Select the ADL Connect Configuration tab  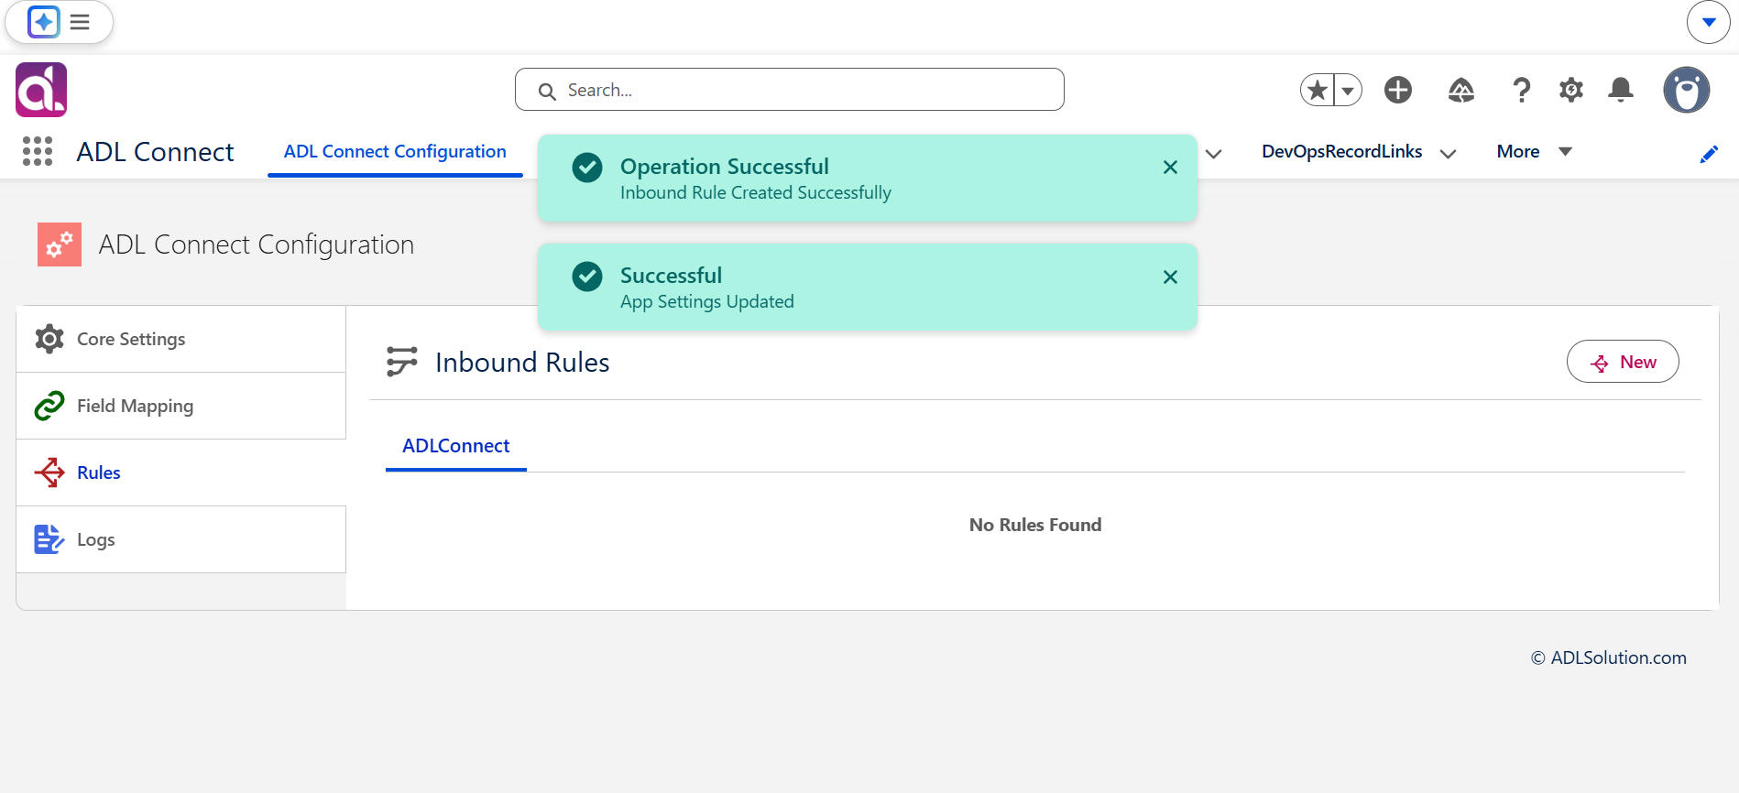pos(395,152)
